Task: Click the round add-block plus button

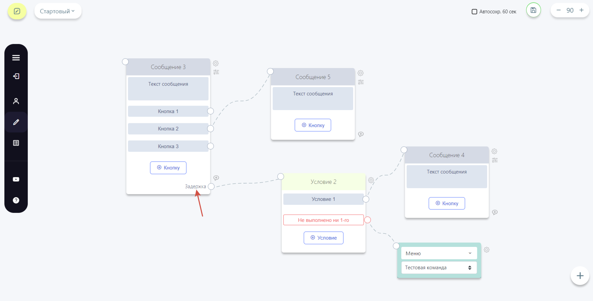Action: [x=580, y=276]
